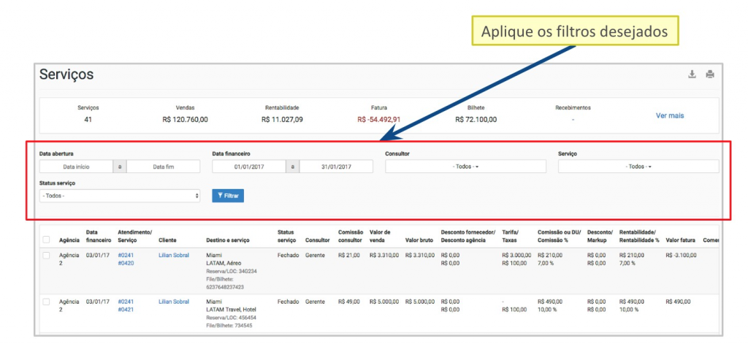Edit financial end date 31/01/2017
Viewport: 748px width, 344px height.
coord(336,167)
